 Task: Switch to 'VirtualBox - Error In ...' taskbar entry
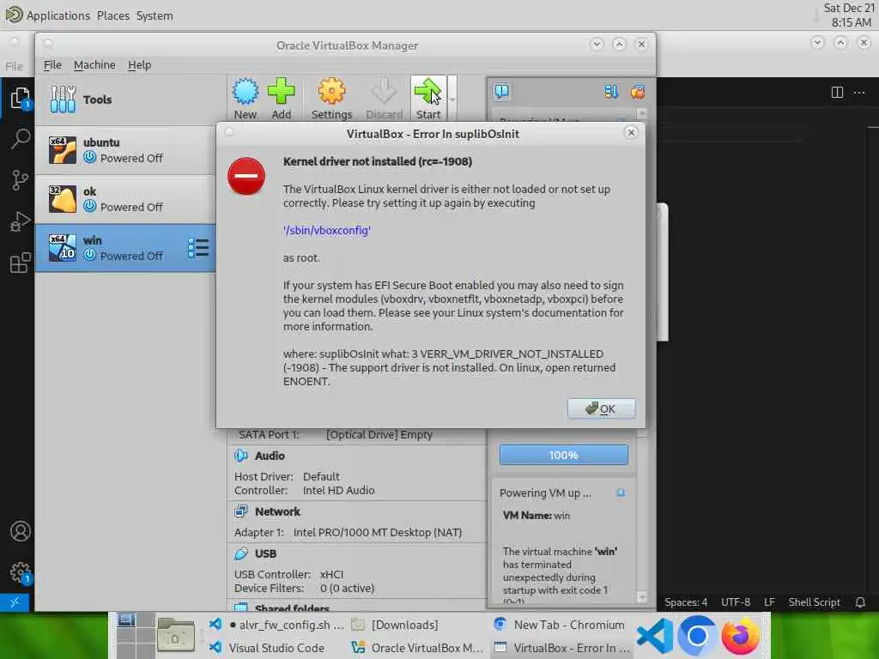561,648
